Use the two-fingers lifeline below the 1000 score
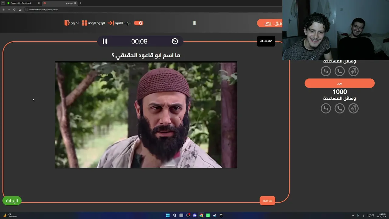 pos(353,108)
